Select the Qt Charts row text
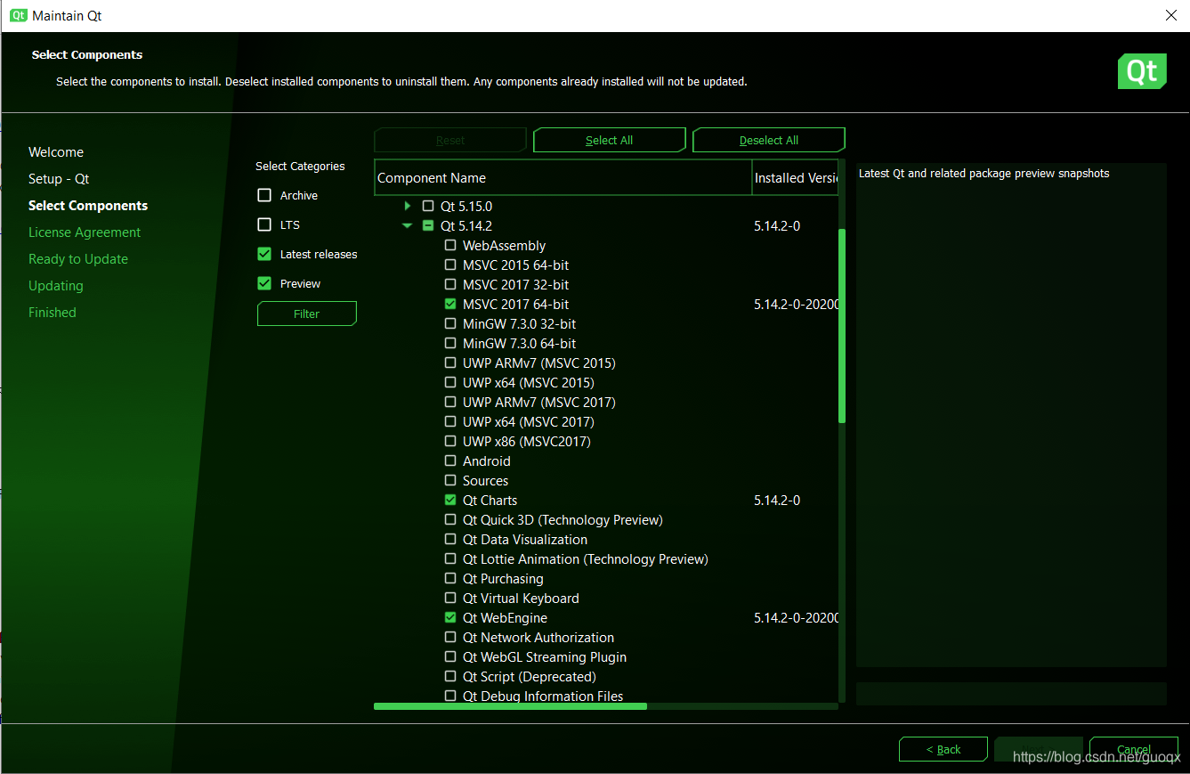The height and width of the screenshot is (774, 1190). pyautogui.click(x=490, y=500)
